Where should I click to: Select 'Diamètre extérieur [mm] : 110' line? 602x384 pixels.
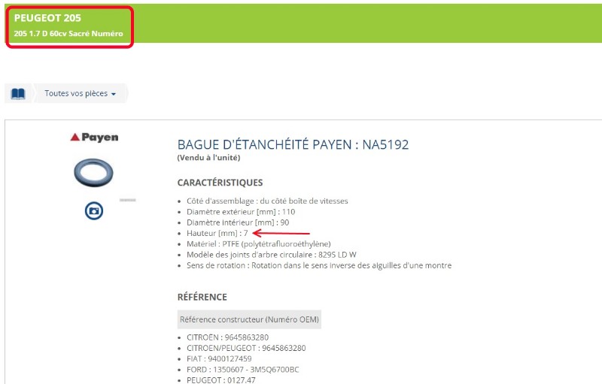241,212
